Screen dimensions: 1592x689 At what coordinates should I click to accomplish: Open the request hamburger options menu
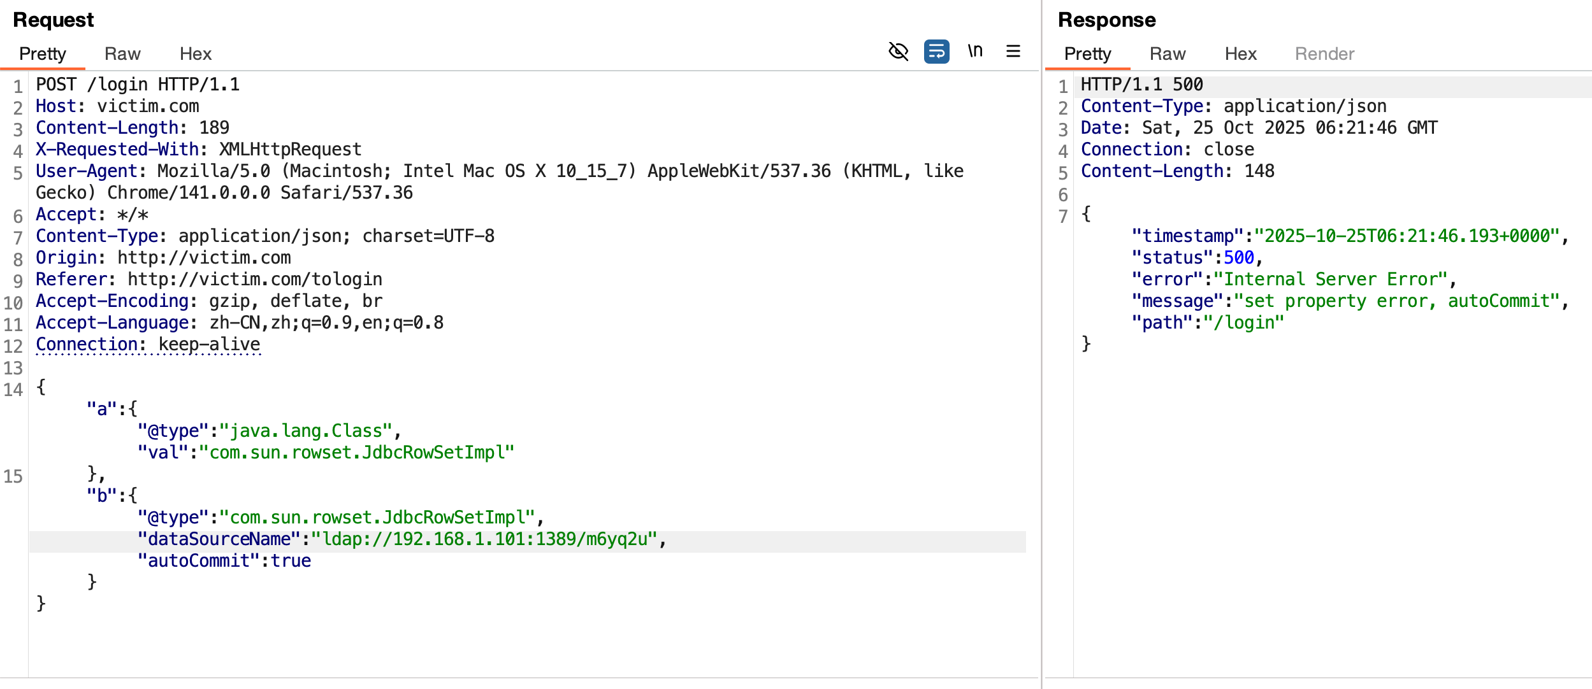[1013, 52]
